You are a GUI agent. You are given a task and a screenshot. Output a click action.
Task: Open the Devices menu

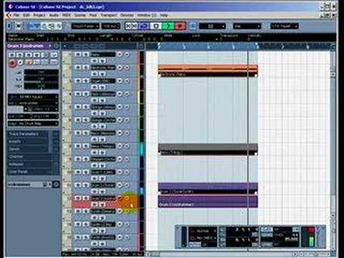click(x=127, y=15)
